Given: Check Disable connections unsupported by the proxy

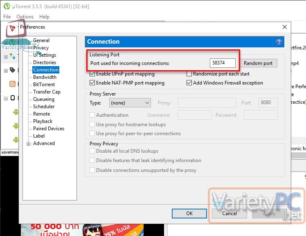Looking at the screenshot, I should 92,170.
